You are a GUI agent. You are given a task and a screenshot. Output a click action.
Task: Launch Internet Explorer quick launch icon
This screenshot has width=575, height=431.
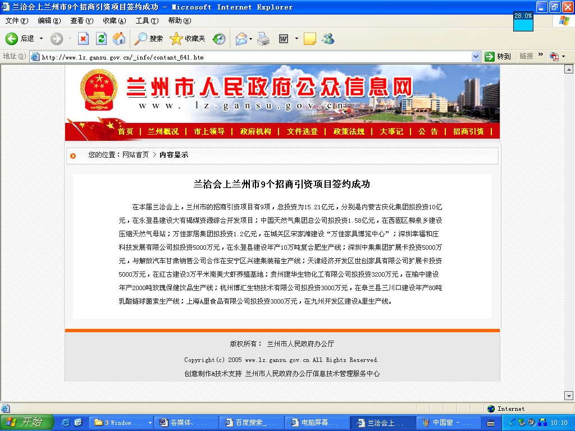[x=66, y=423]
